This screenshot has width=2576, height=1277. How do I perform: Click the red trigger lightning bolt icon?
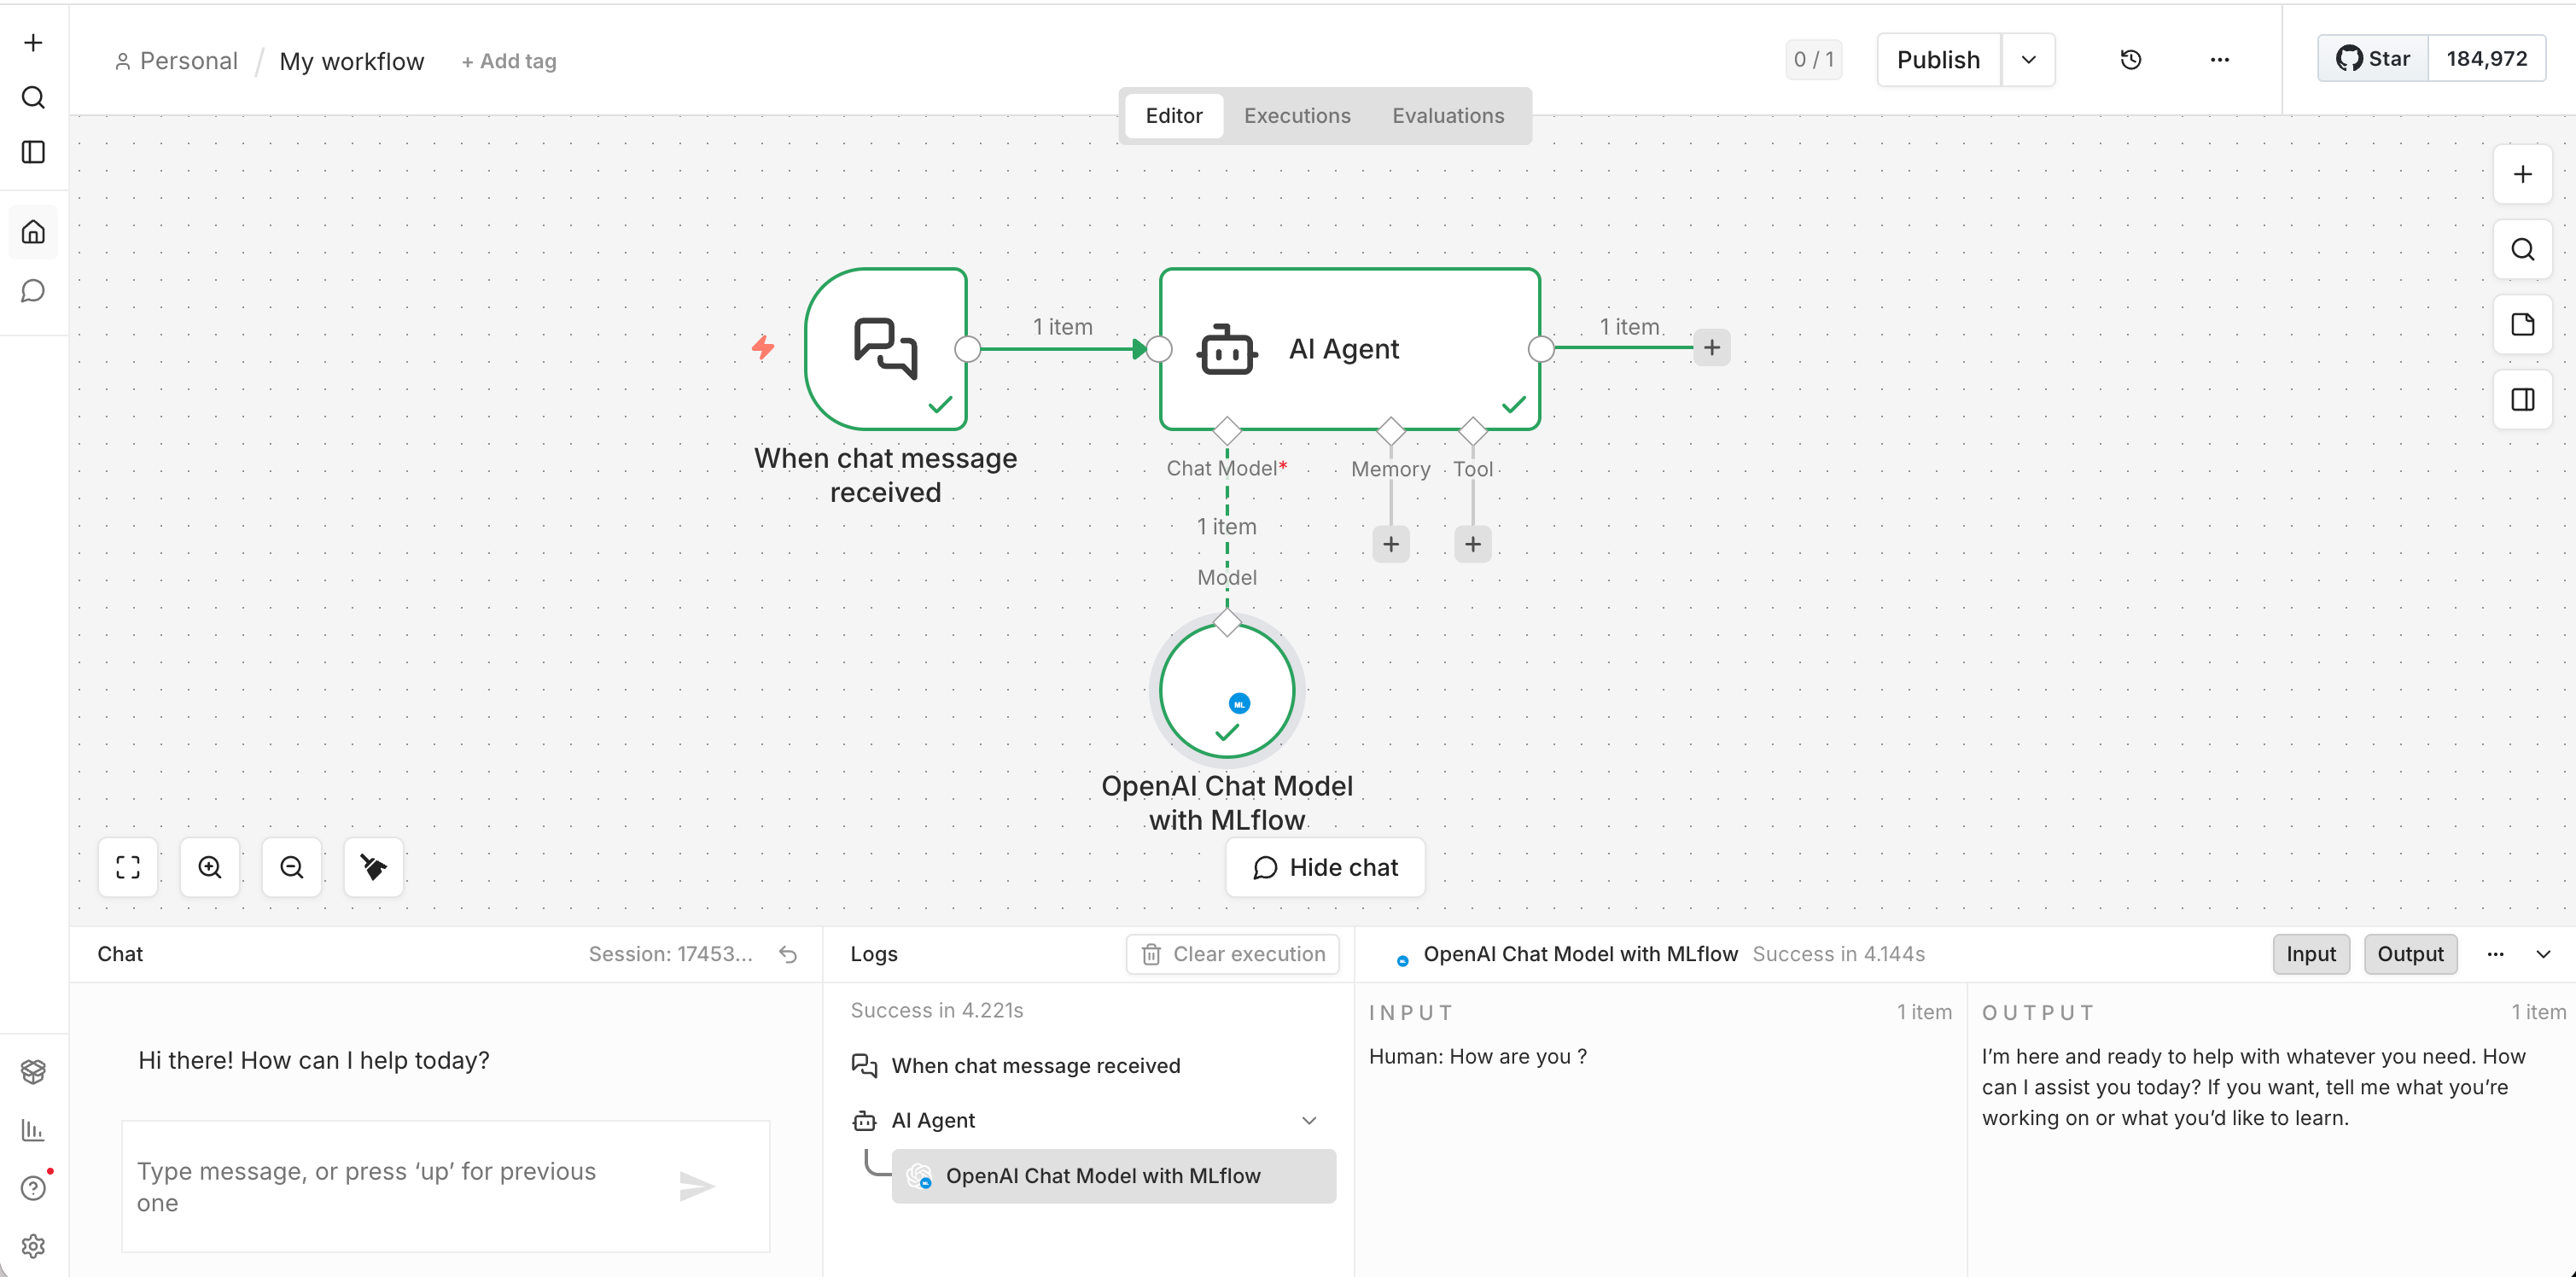[763, 348]
